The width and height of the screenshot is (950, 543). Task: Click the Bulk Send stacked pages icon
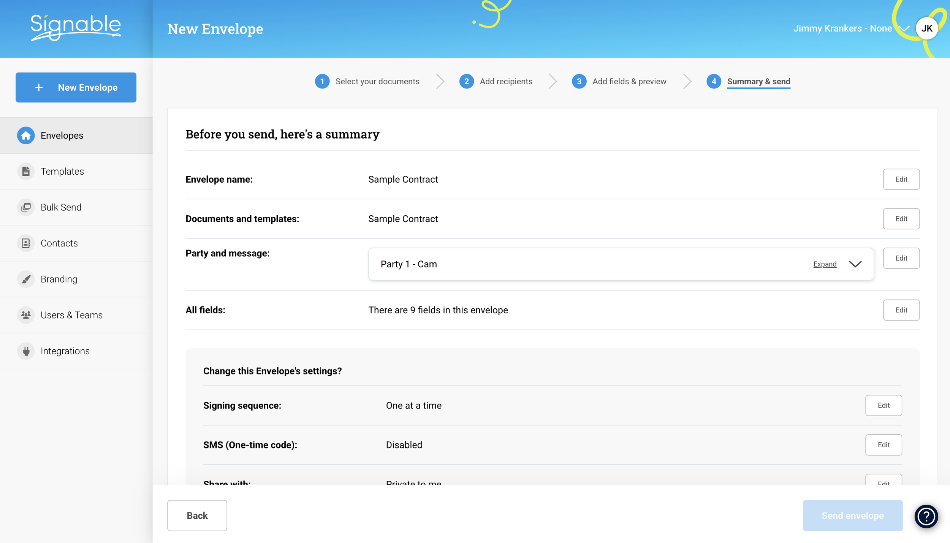click(26, 207)
